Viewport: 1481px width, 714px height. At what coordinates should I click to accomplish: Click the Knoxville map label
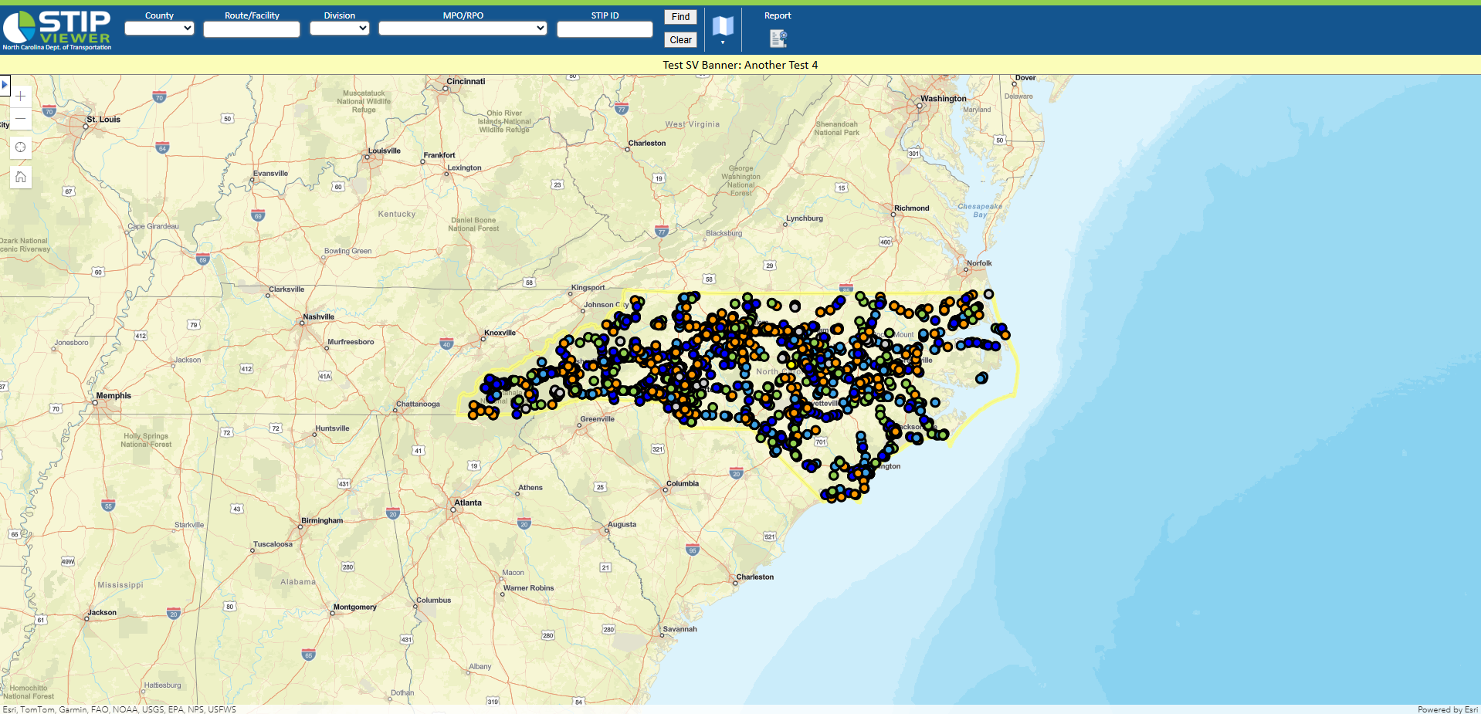click(x=500, y=333)
